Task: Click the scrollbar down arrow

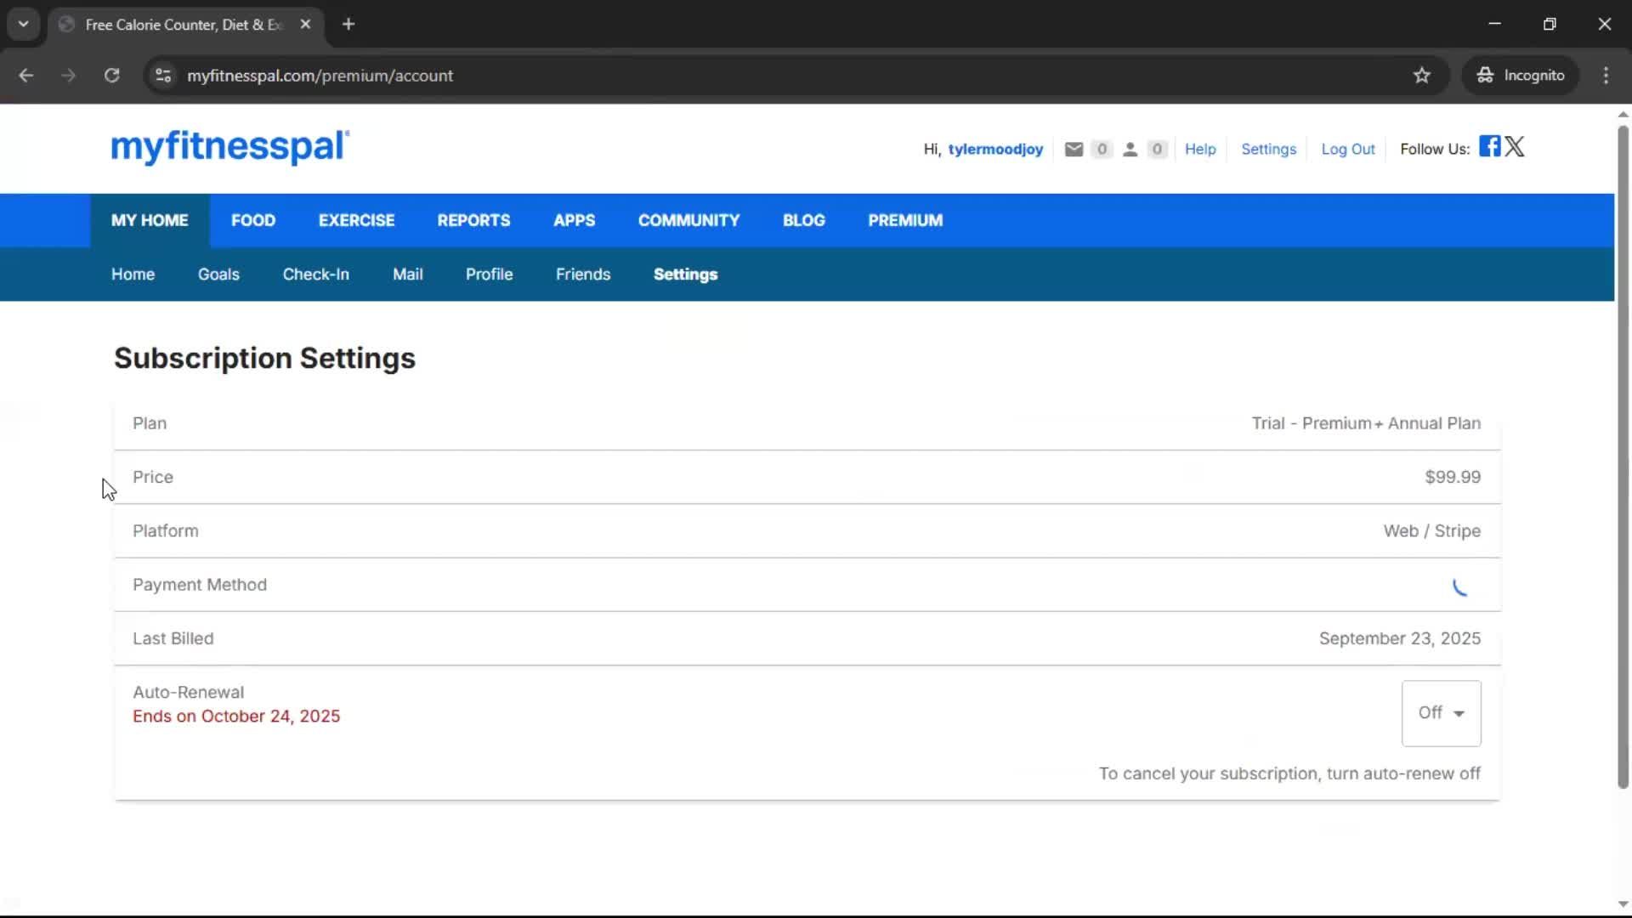Action: [1623, 904]
